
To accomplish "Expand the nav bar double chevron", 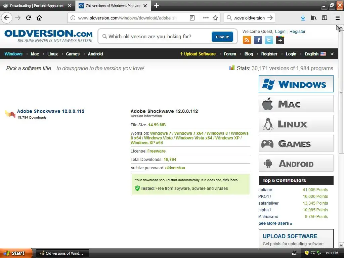I will coord(332,54).
